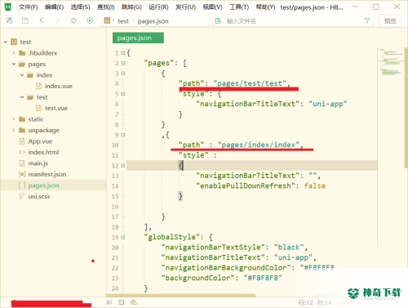The height and width of the screenshot is (308, 408).
Task: Click the third status bar icon
Action: [134, 302]
